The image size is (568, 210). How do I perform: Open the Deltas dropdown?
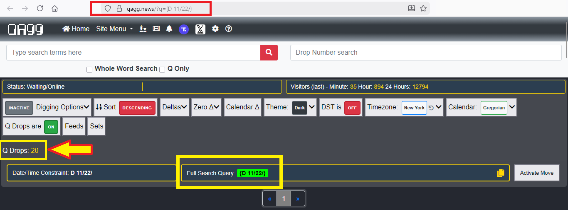[175, 107]
